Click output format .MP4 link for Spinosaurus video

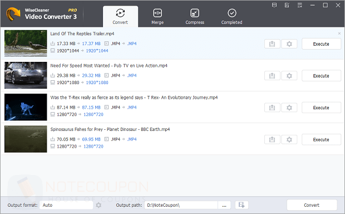pyautogui.click(x=132, y=139)
